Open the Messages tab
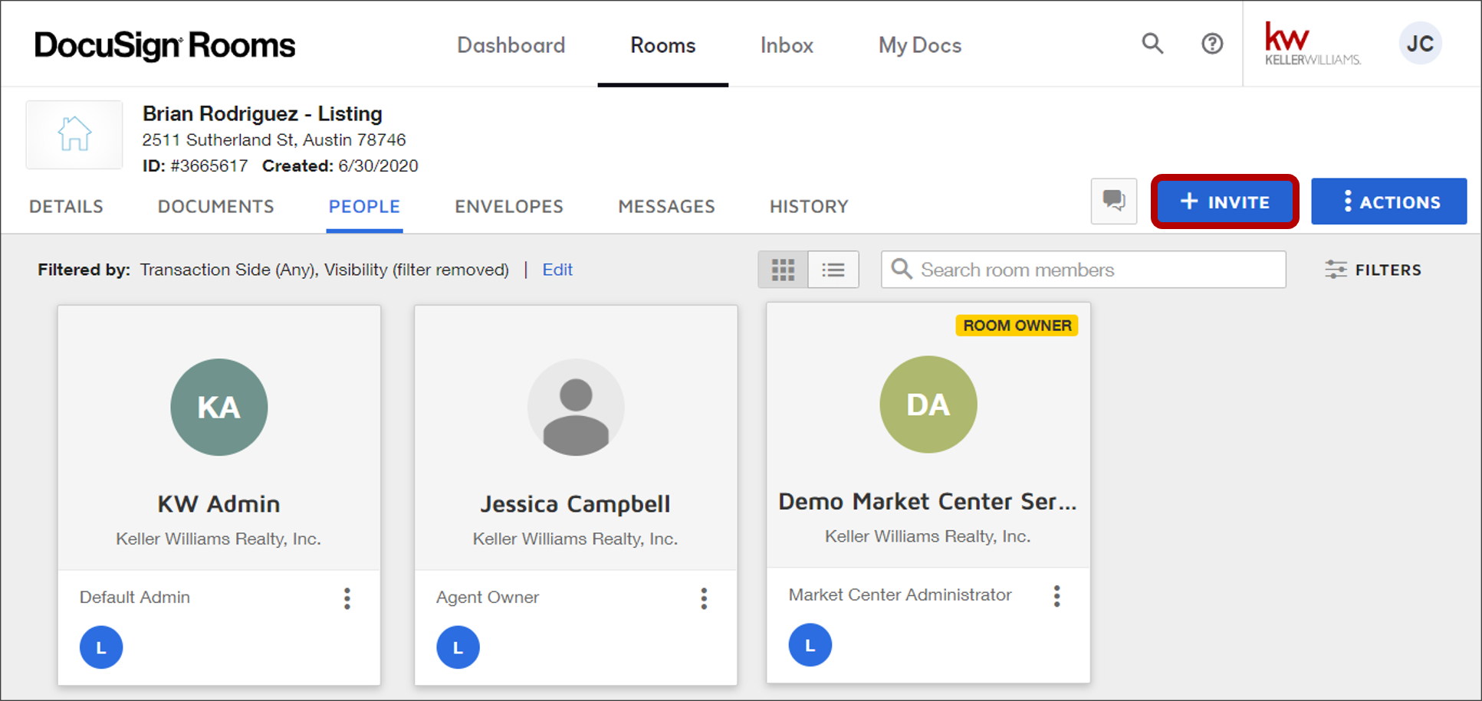 [666, 207]
